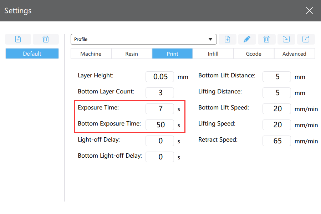321x214 pixels.
Task: Open the Profile dropdown list
Action: coord(143,39)
